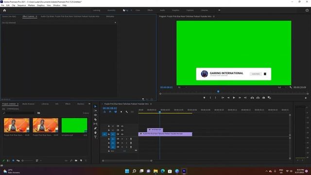Click Comparison View icon
The width and height of the screenshot is (311, 175).
coord(269,98)
